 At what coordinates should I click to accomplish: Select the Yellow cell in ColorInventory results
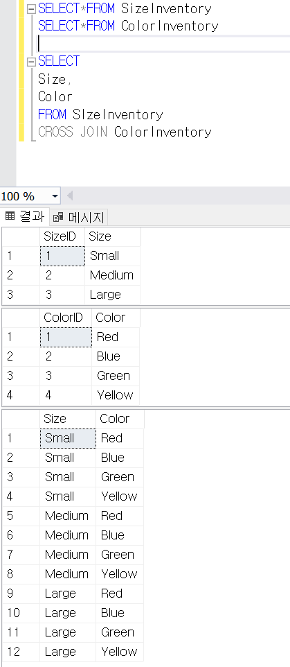(x=116, y=395)
